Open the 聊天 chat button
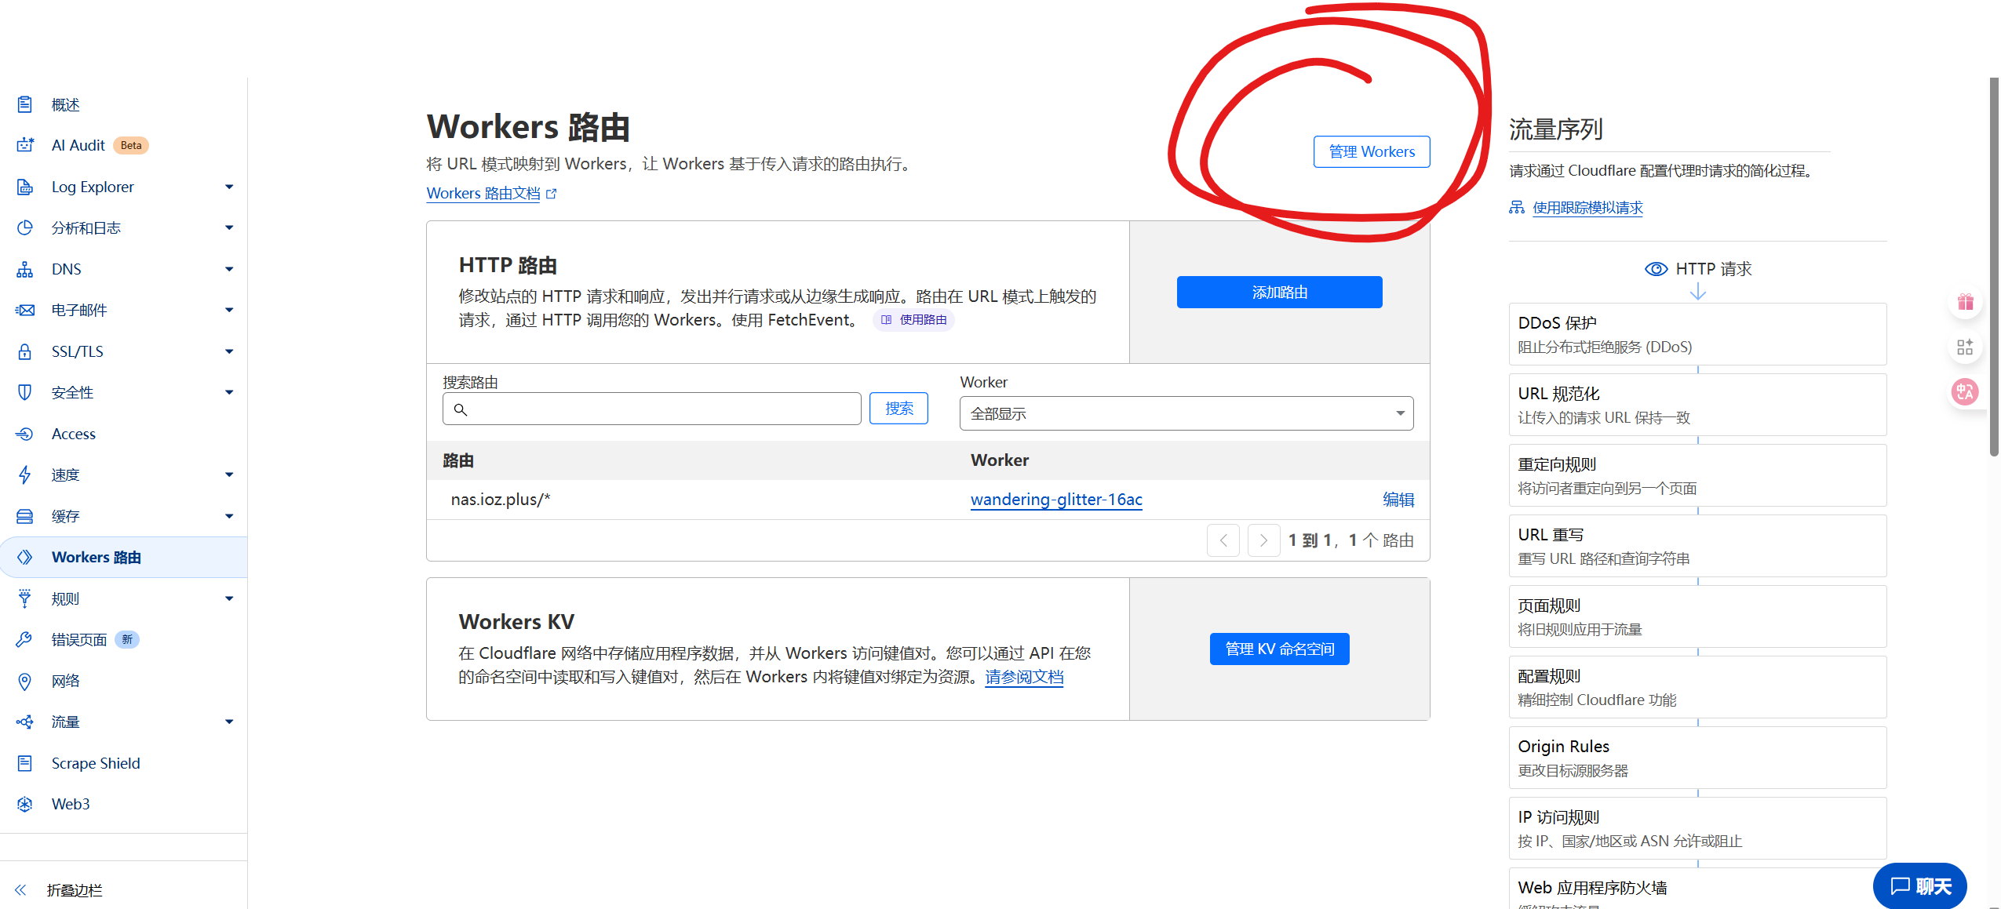This screenshot has height=909, width=2001. click(1919, 886)
